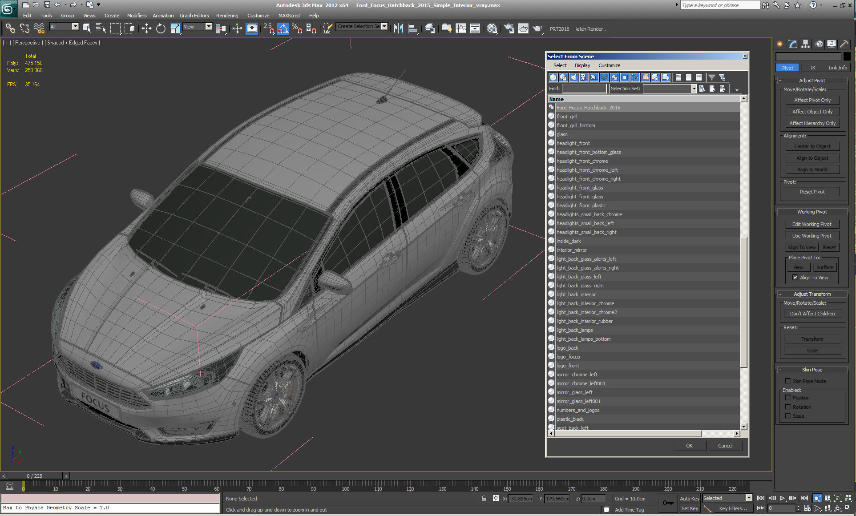Image resolution: width=856 pixels, height=516 pixels.
Task: Switch to the Link Info tab
Action: pos(837,68)
